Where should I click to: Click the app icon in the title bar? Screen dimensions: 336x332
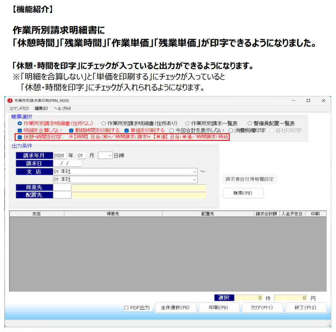click(10, 101)
